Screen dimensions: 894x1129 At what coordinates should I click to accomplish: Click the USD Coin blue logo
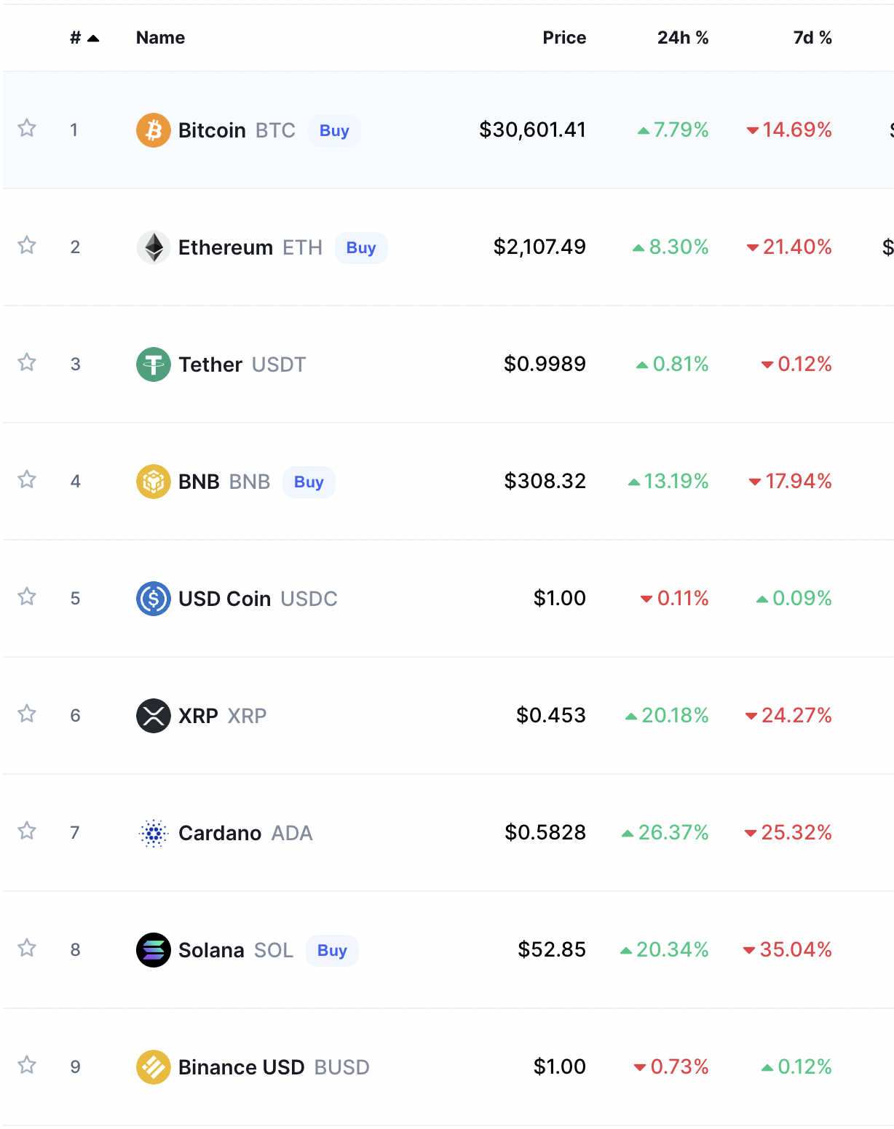154,599
